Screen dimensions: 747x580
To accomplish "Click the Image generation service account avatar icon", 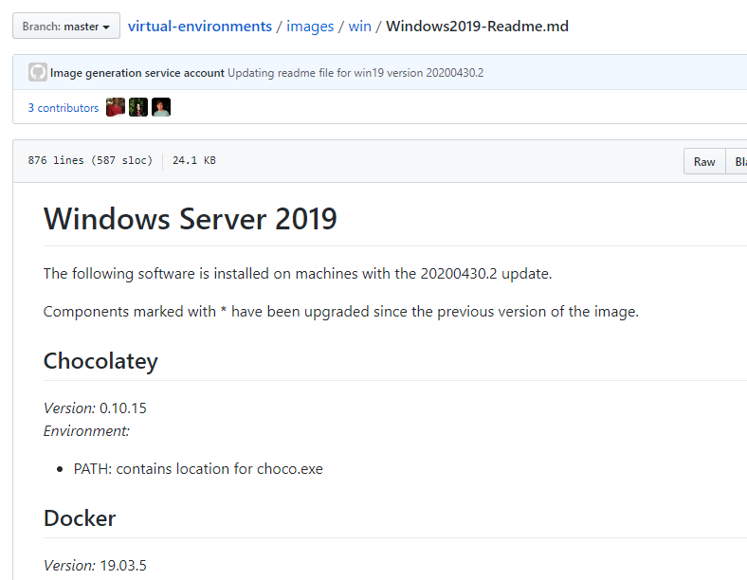I will pyautogui.click(x=38, y=73).
